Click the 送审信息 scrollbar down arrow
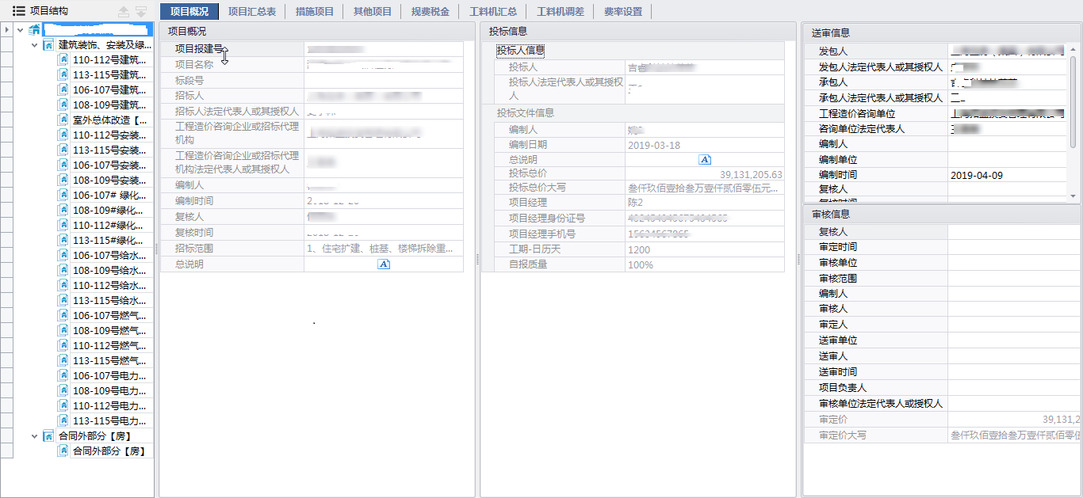 click(1073, 196)
